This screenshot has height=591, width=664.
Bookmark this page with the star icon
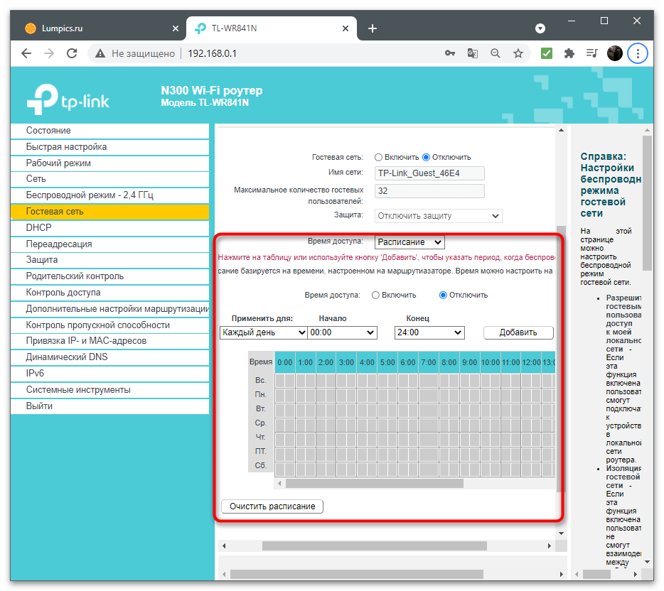[x=518, y=53]
